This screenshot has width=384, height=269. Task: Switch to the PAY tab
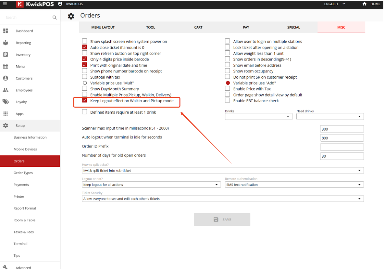(x=246, y=27)
